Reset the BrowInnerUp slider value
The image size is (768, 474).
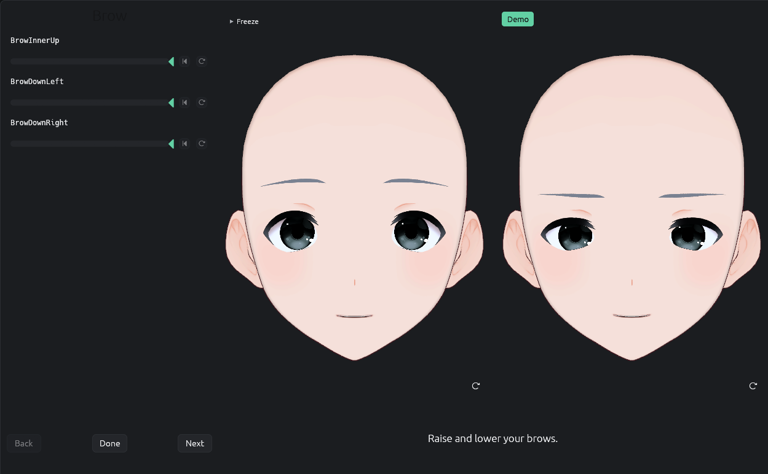coord(202,61)
